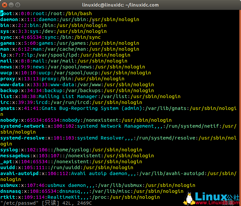Click /var/spool/lpd in the lp line
241x206 pixels.
[x=56, y=55]
